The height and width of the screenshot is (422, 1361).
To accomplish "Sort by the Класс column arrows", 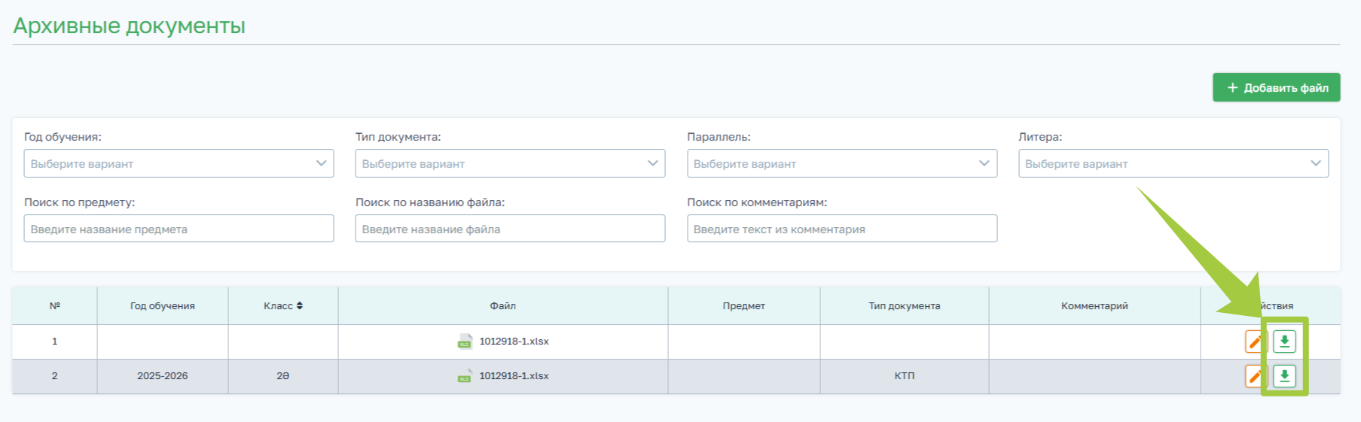I will [300, 305].
